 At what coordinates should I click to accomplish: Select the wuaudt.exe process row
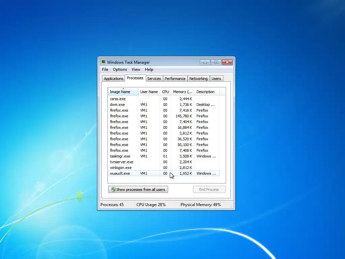click(x=164, y=173)
